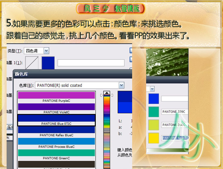Click blue ink swatch in right panel
Screen dimensions: 223x169
[x=154, y=99]
